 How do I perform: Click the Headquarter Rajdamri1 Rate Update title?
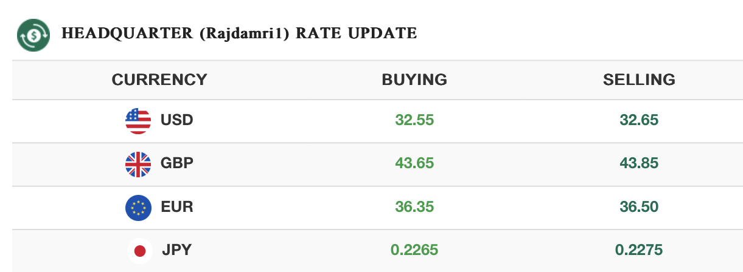[239, 33]
